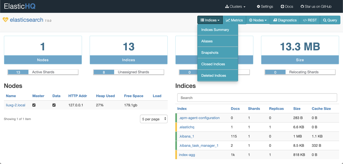Open the REST page

[310, 20]
